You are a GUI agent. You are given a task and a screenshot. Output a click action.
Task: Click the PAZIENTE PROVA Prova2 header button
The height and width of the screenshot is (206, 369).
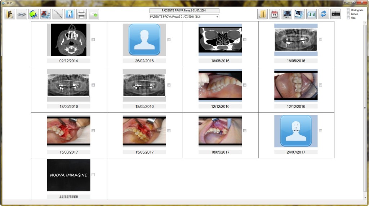tap(184, 11)
